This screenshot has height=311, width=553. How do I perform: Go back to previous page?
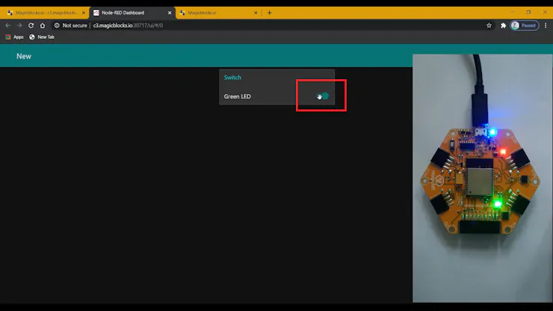(x=7, y=25)
